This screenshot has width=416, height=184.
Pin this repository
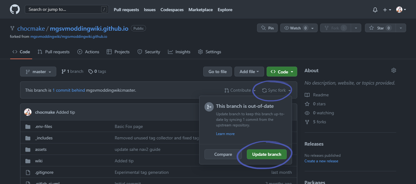tap(267, 28)
